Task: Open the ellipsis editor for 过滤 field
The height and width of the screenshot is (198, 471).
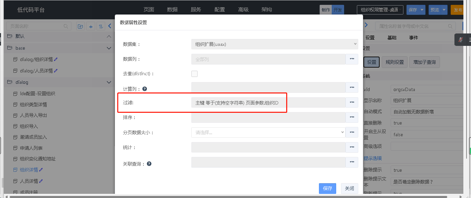Action: pos(352,102)
